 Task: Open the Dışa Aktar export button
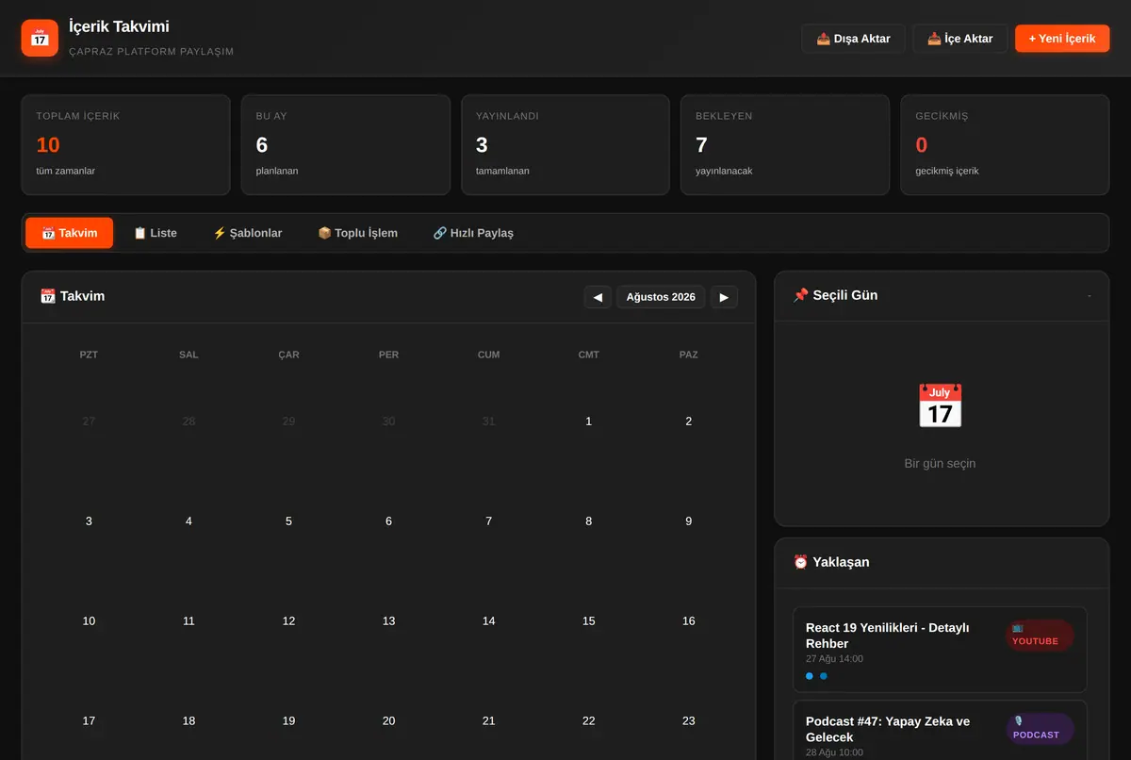(x=853, y=39)
